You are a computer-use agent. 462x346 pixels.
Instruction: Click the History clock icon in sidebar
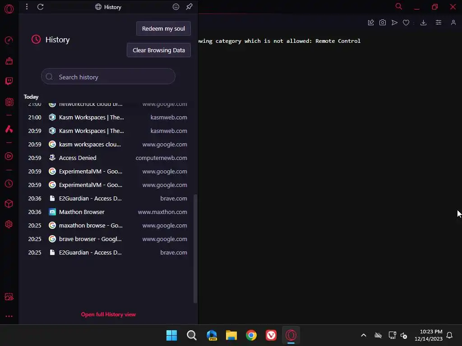click(x=9, y=184)
